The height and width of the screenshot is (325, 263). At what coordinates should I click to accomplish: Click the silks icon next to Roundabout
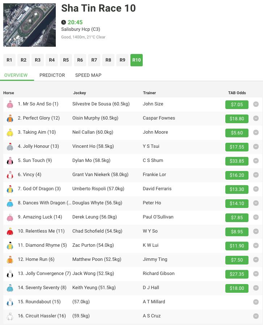pyautogui.click(x=10, y=302)
